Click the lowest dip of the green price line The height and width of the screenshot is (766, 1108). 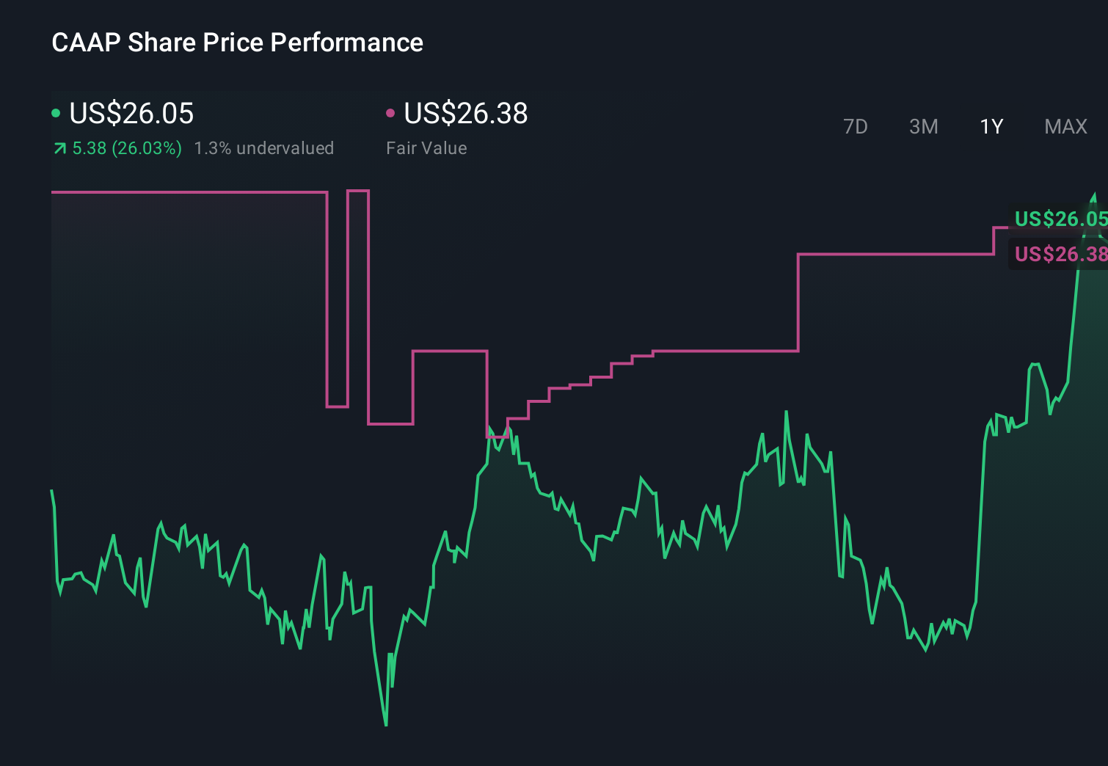[386, 725]
